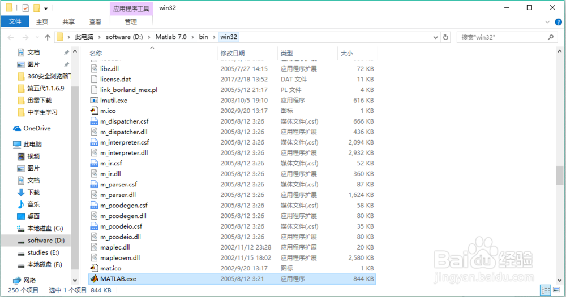Viewport: 566px width, 297px height.
Task: Open 视频 folder under 此电脑
Action: (28, 156)
